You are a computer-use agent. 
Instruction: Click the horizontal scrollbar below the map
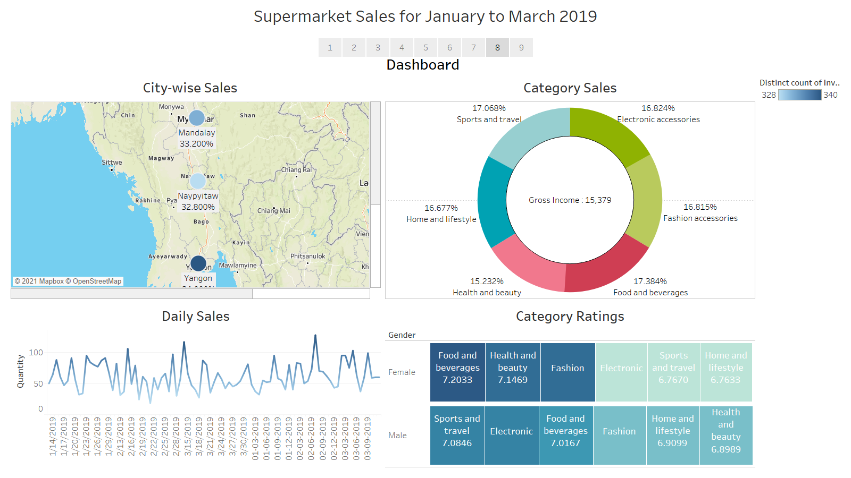coord(130,293)
